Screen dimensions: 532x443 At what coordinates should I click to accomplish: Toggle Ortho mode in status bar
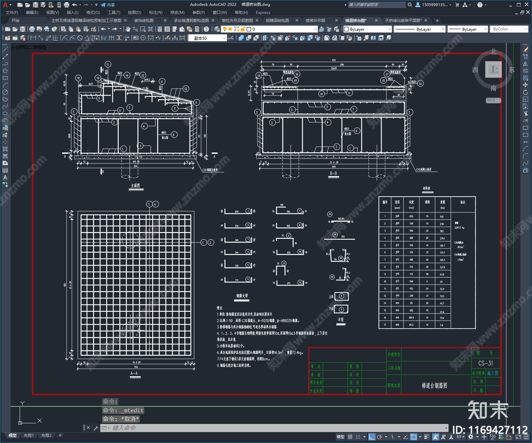coord(372,437)
